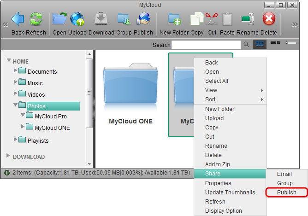This screenshot has width=308, height=216.
Task: Select Add to Zip in context menu
Action: tap(217, 164)
